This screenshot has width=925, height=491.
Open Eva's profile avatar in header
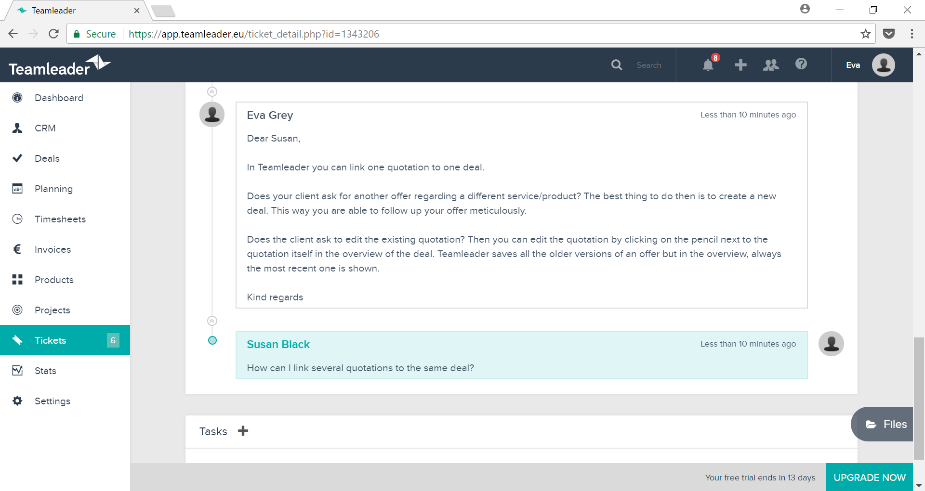[x=884, y=65]
